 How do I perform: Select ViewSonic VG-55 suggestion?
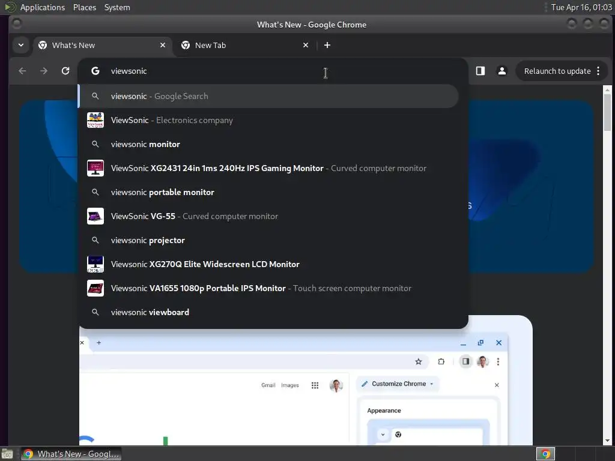(268, 216)
